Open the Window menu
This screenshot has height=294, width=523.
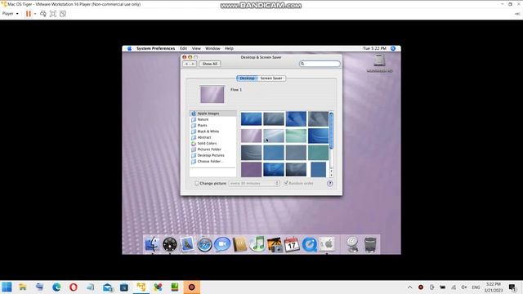tap(212, 48)
